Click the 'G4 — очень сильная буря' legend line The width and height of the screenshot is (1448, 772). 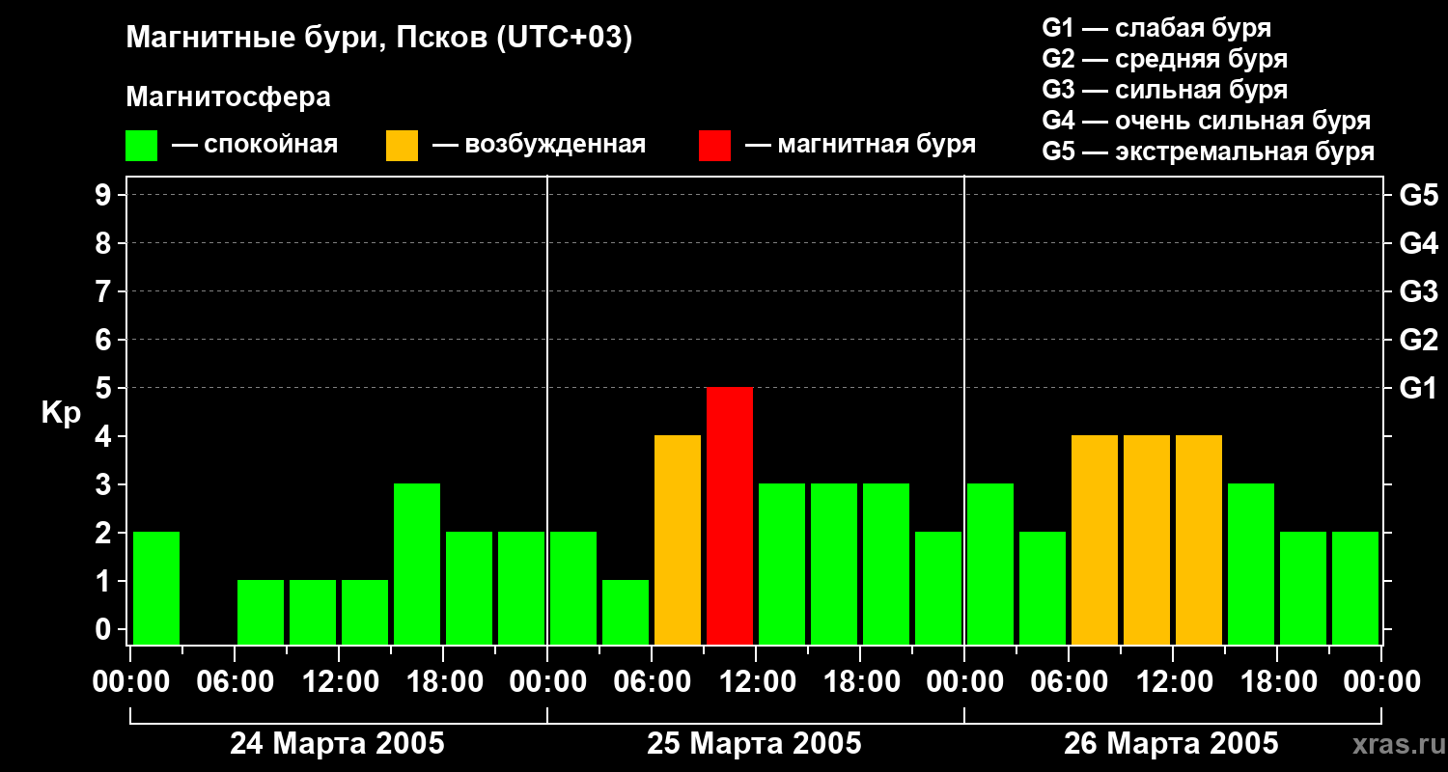tap(1206, 121)
